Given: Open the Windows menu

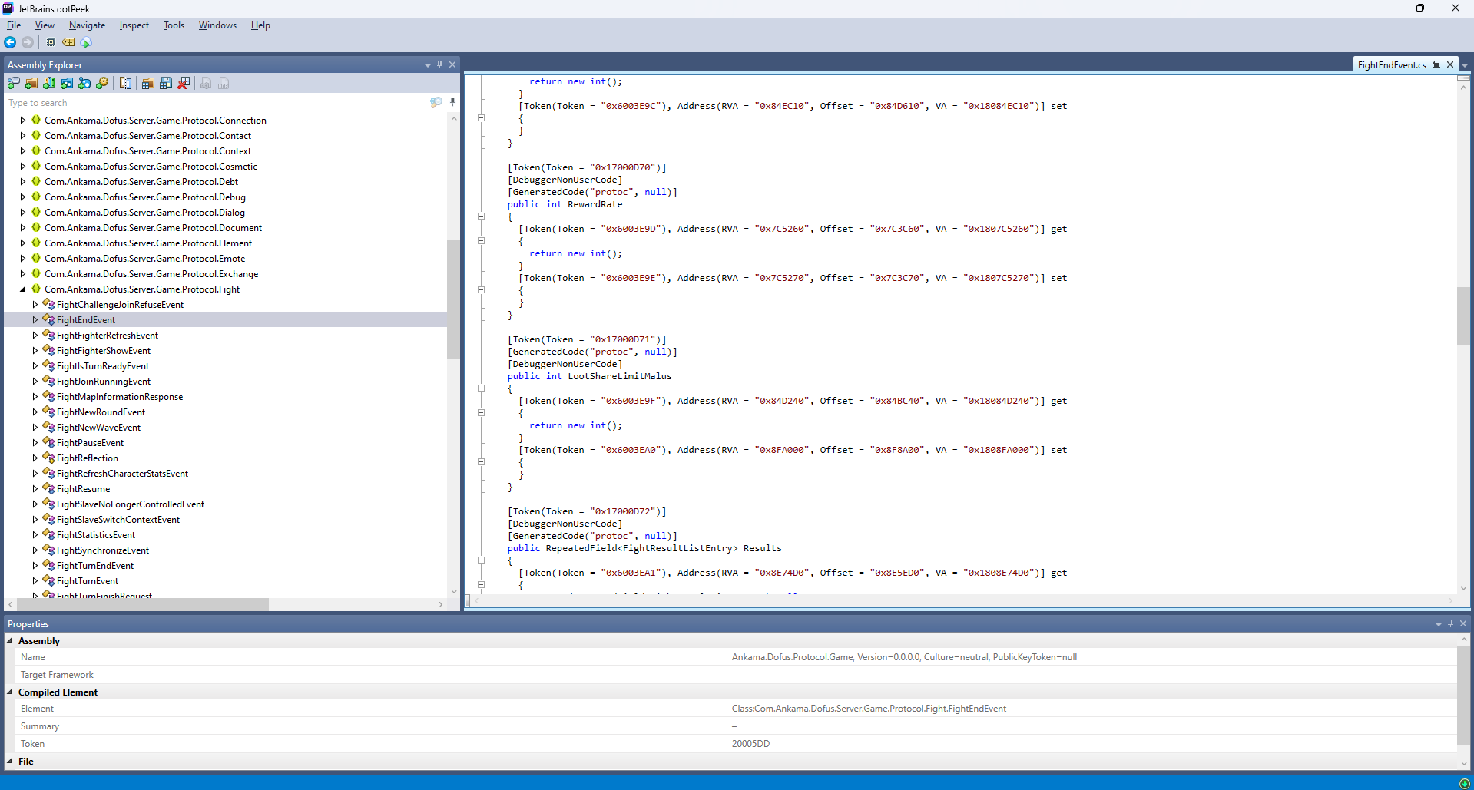Looking at the screenshot, I should 217,25.
